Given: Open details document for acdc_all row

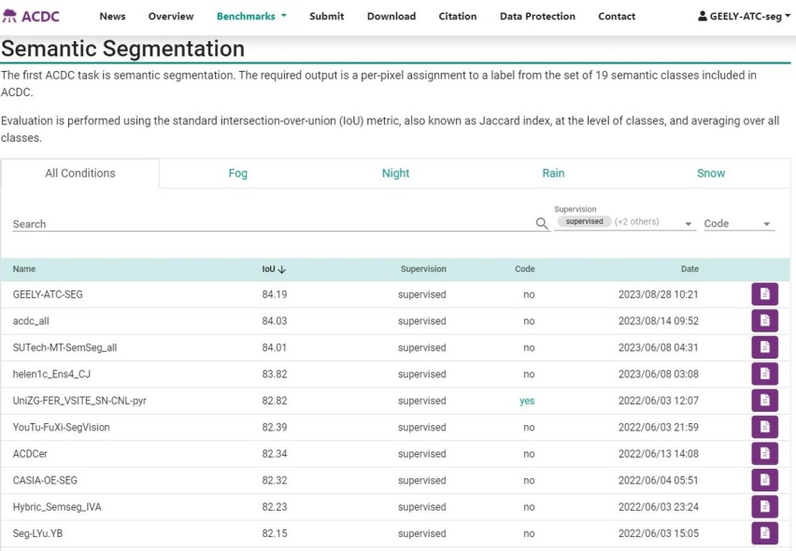Looking at the screenshot, I should (764, 320).
